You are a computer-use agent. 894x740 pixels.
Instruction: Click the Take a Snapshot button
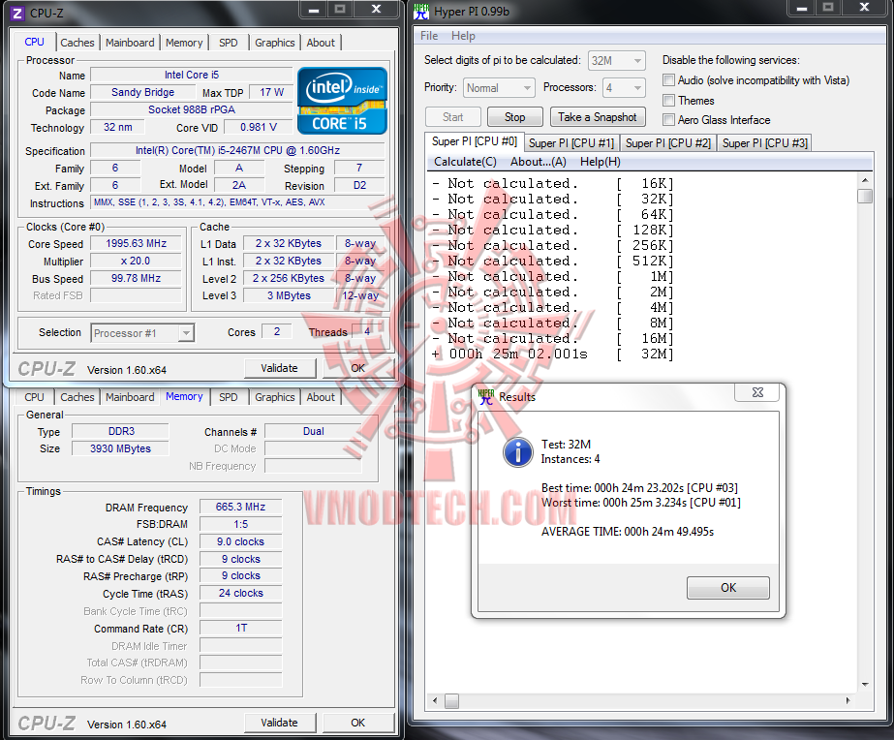pos(598,117)
